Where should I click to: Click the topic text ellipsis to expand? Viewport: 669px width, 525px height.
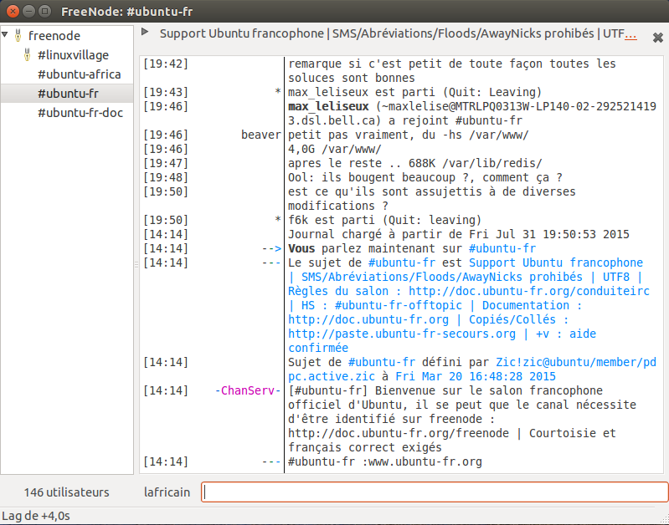(630, 33)
